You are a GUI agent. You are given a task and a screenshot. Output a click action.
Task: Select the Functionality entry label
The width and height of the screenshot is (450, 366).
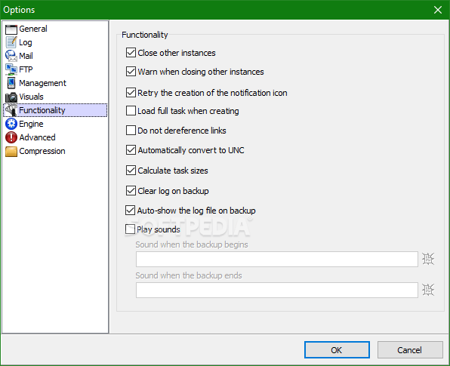coord(42,110)
